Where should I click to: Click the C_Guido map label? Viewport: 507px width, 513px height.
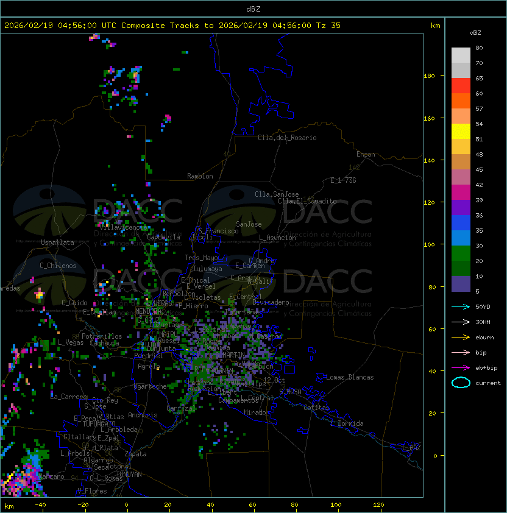coord(74,303)
